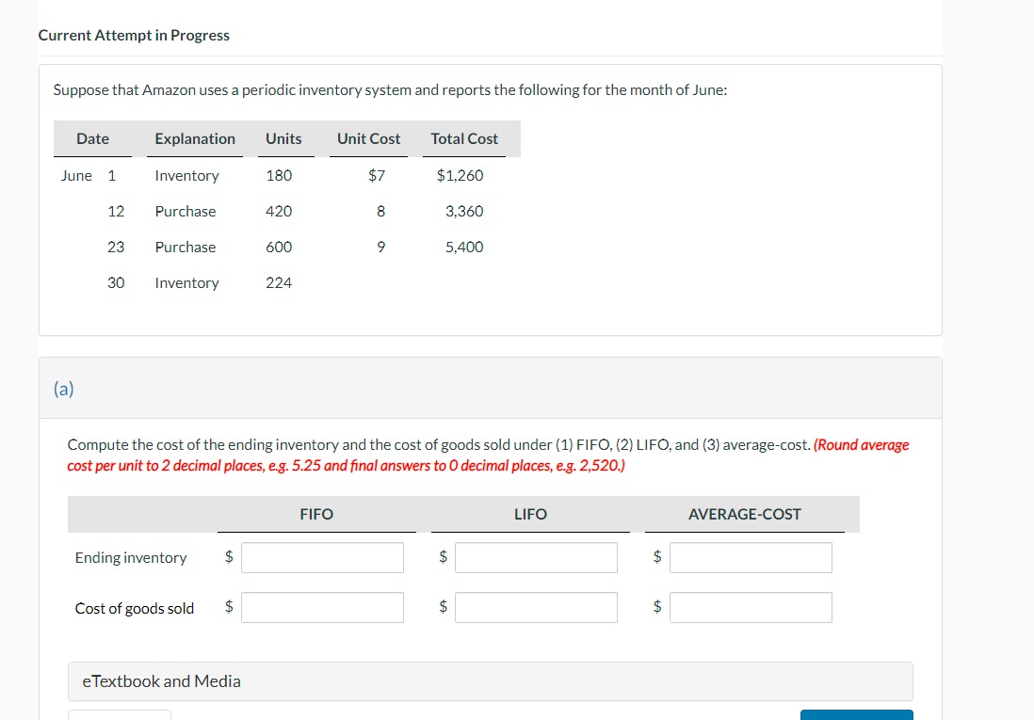The height and width of the screenshot is (720, 1034).
Task: Click the Total Cost column header
Action: 464,138
